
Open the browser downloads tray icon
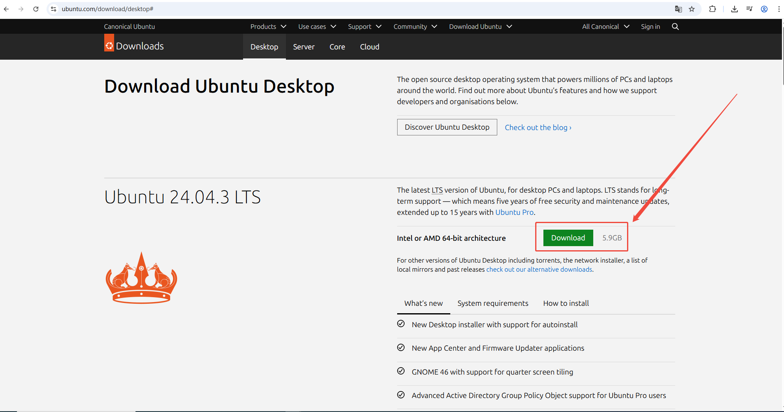click(x=734, y=9)
